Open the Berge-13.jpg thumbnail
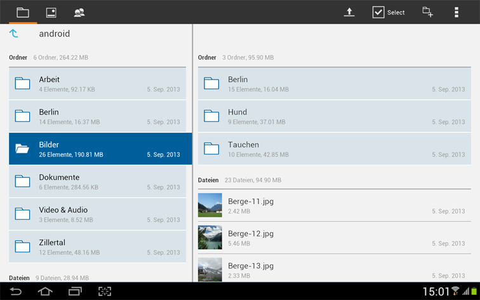This screenshot has height=300, width=480. (210, 269)
